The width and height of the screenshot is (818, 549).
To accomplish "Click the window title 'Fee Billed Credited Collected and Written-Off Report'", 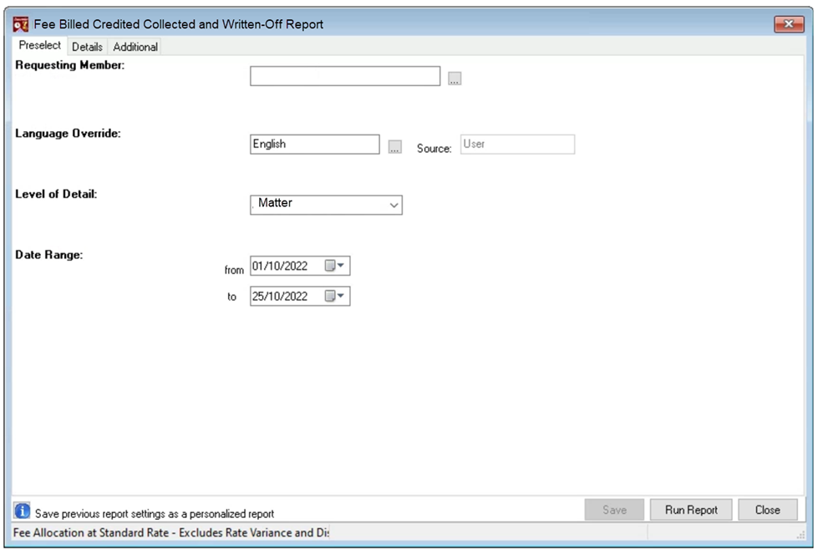I will point(179,24).
